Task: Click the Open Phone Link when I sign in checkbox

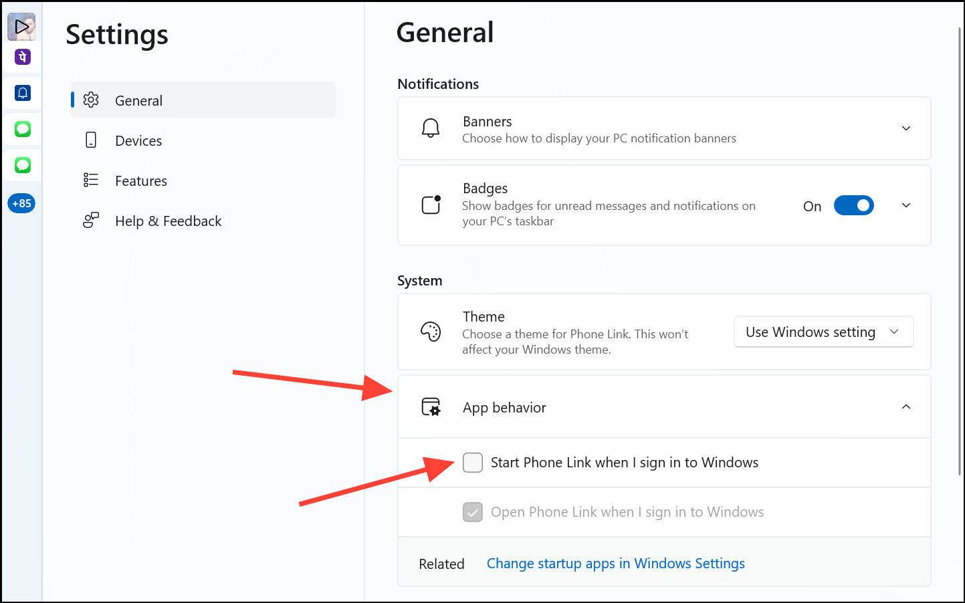Action: tap(473, 511)
